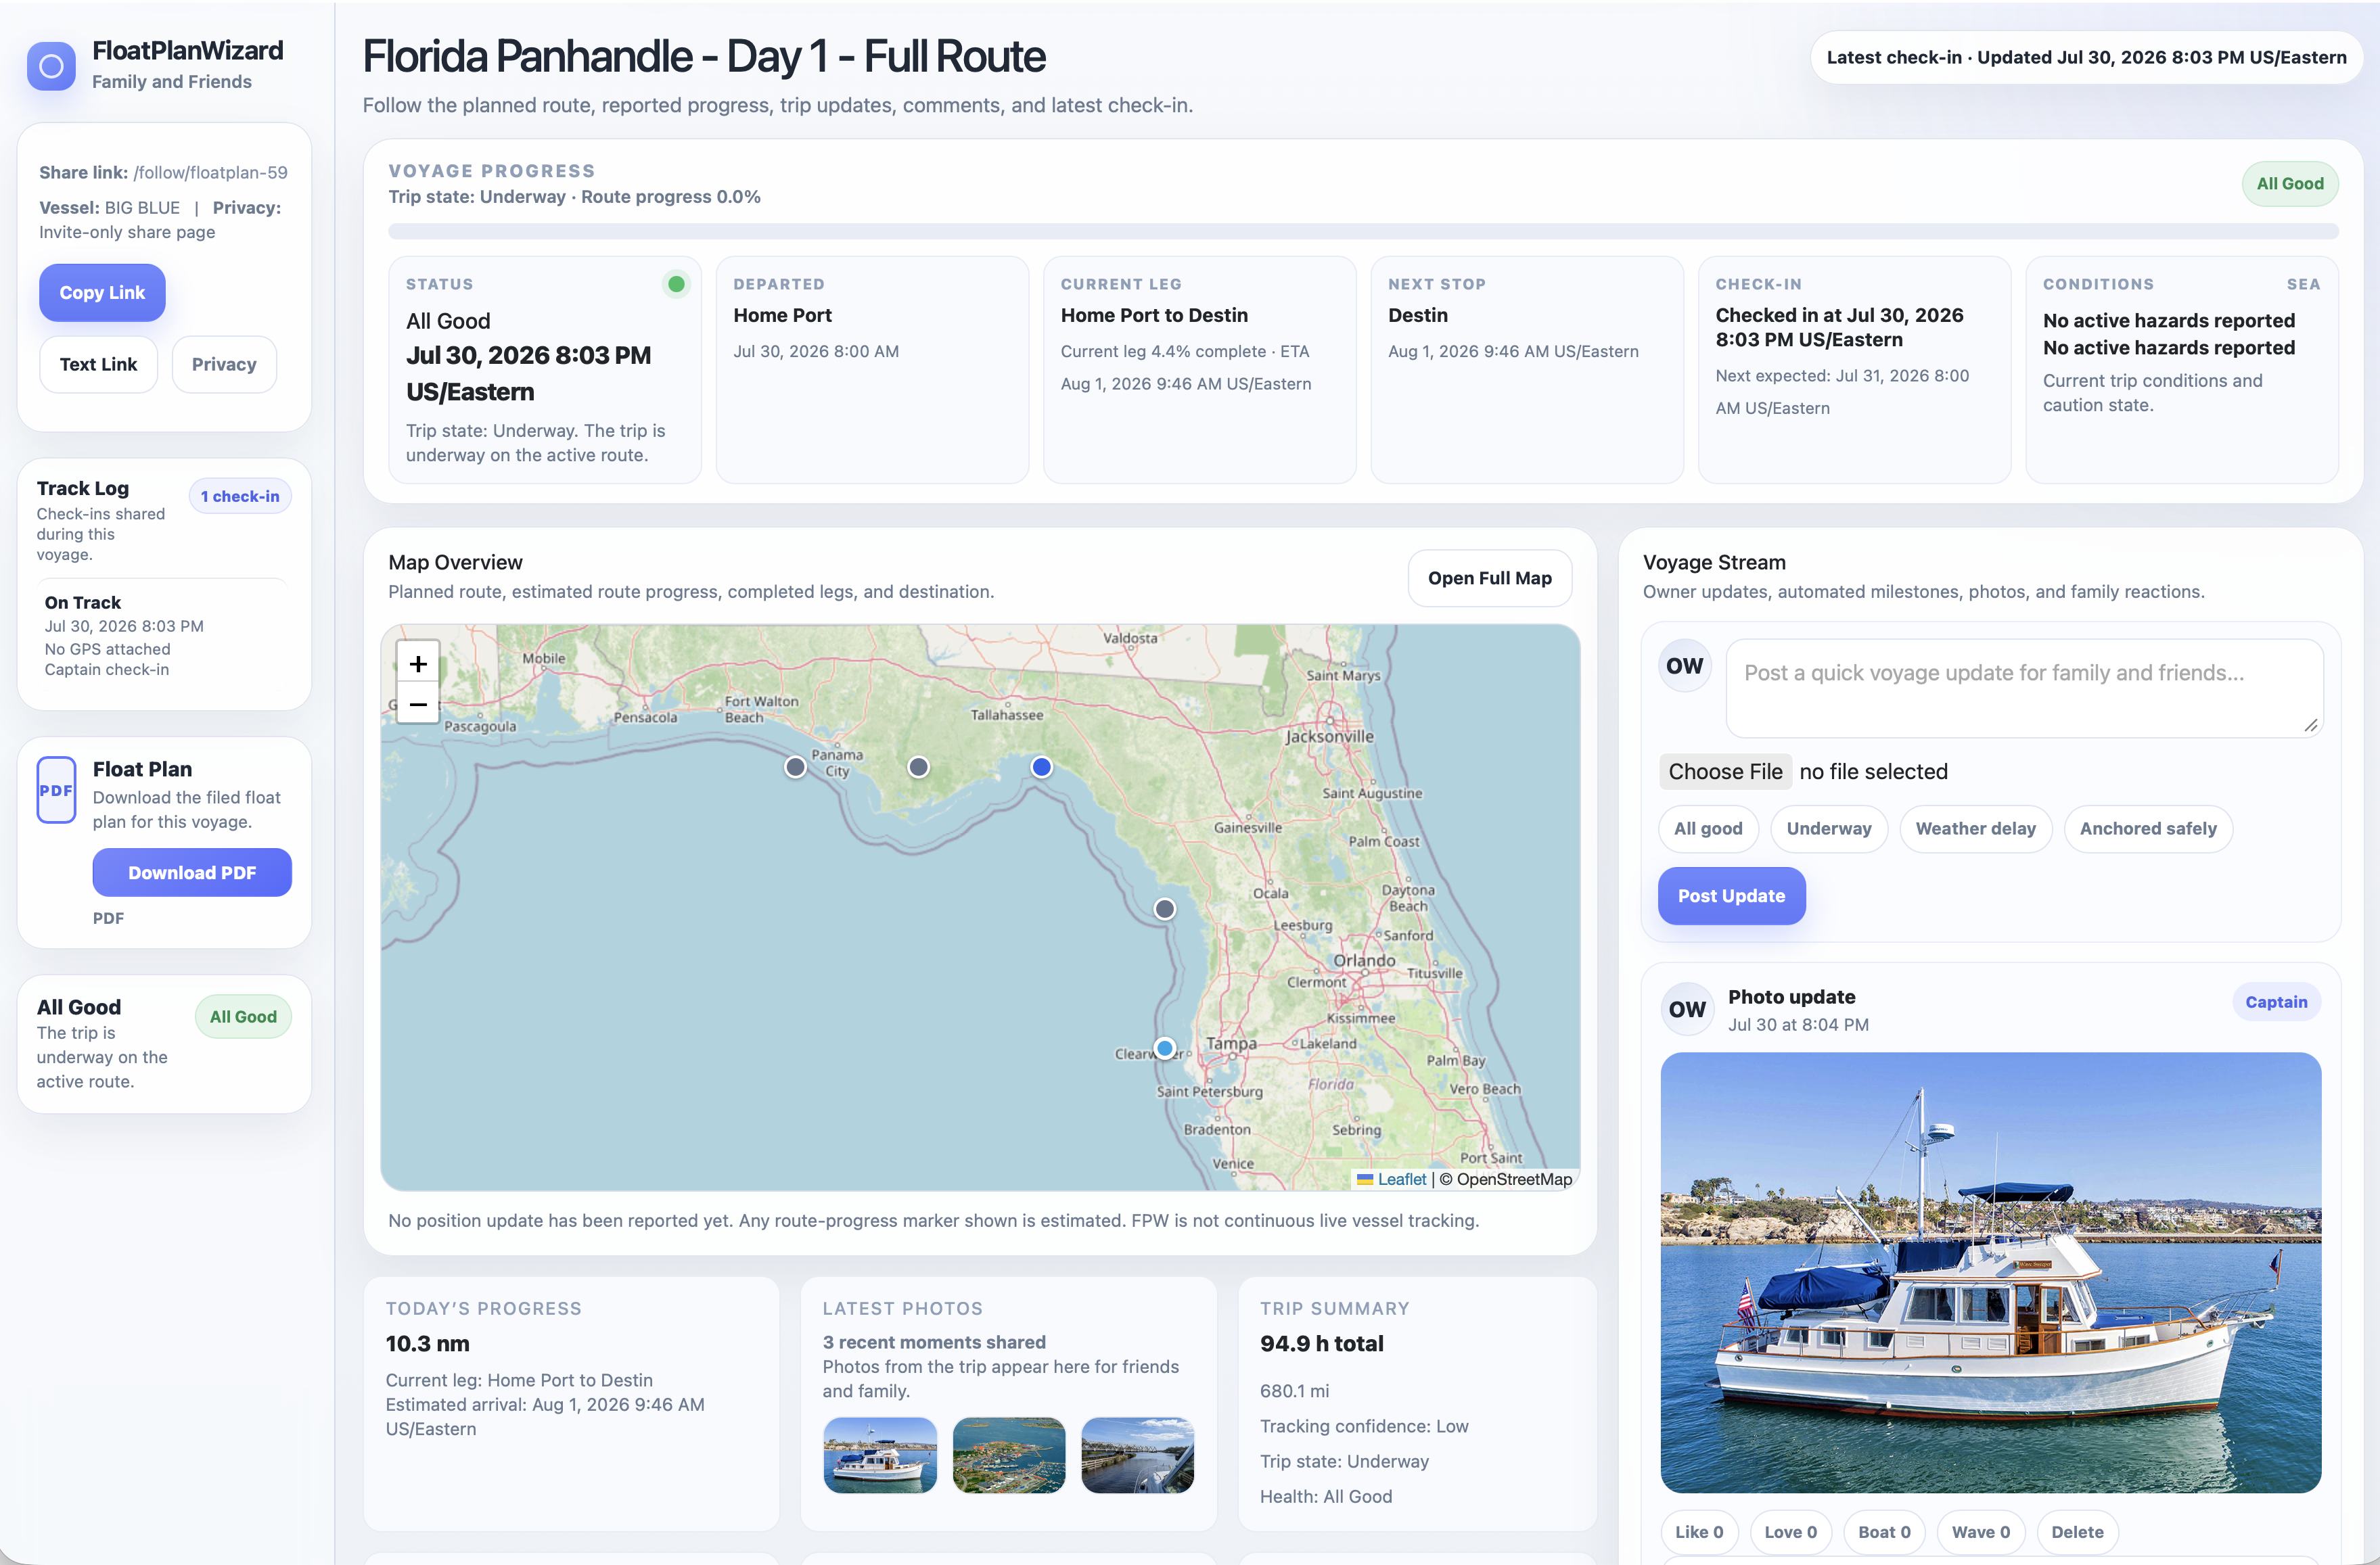Click the voyage update text box
Screen dimensions: 2380x1565
coord(2024,688)
